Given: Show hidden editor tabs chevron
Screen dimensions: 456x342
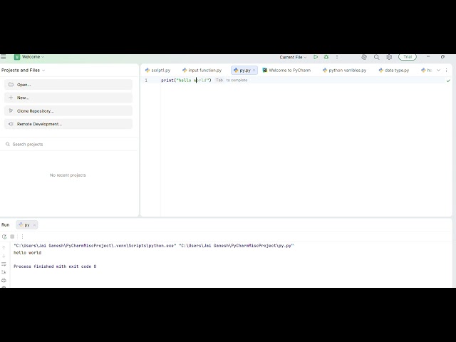Looking at the screenshot, I should [439, 71].
